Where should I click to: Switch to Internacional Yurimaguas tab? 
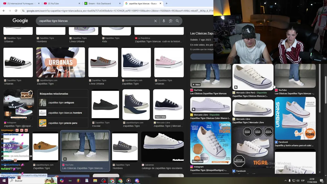(21, 4)
